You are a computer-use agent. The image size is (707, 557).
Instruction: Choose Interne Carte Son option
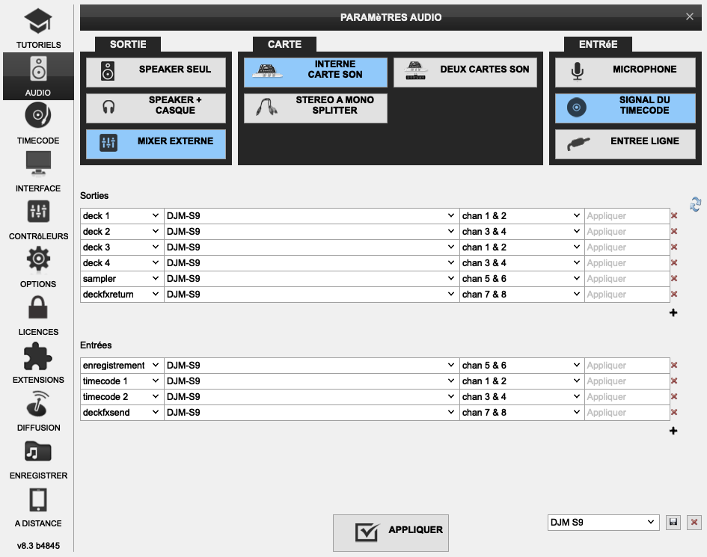pyautogui.click(x=316, y=72)
